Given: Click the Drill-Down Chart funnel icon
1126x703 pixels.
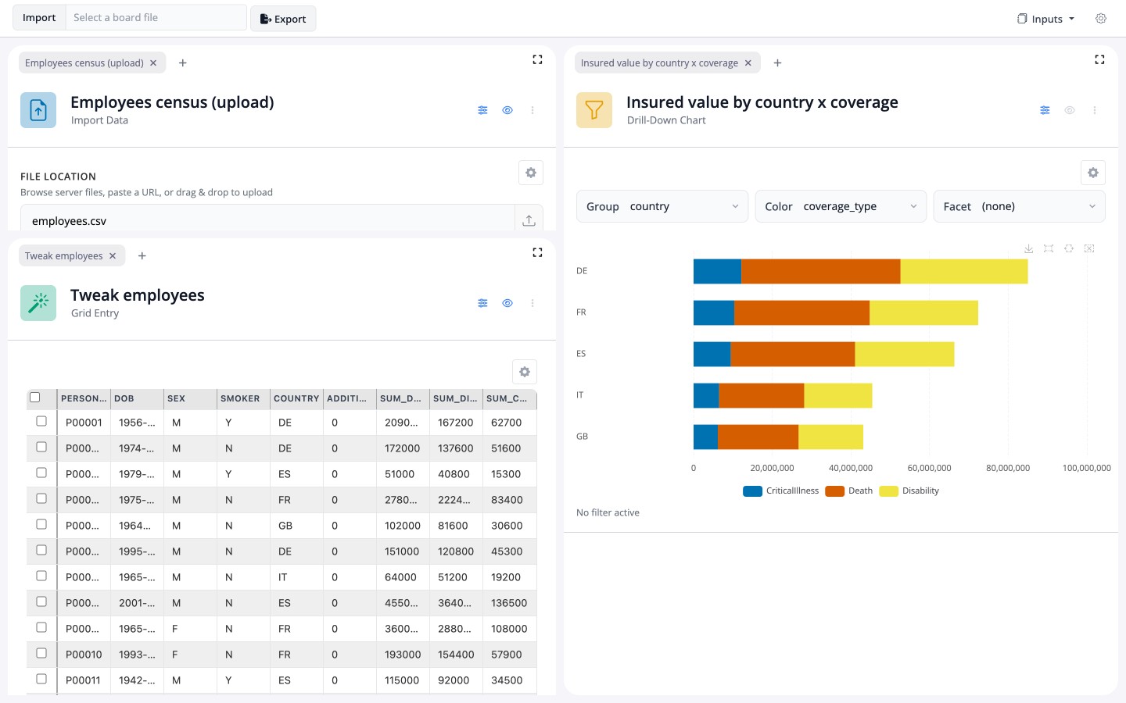Looking at the screenshot, I should (x=594, y=110).
